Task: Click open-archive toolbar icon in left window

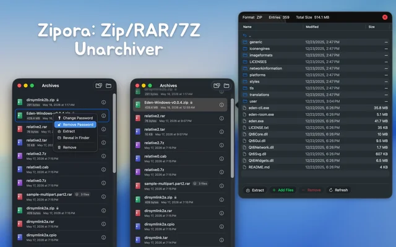Action: [x=99, y=86]
